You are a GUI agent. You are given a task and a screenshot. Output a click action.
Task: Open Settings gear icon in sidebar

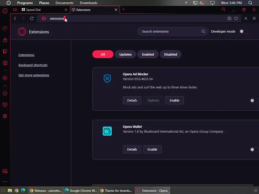[x=5, y=116]
